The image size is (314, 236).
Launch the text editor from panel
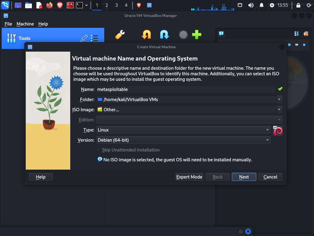[x=39, y=5]
